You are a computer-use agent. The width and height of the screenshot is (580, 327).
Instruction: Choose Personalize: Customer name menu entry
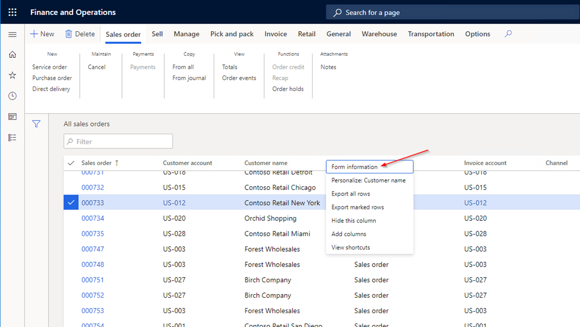click(x=369, y=180)
